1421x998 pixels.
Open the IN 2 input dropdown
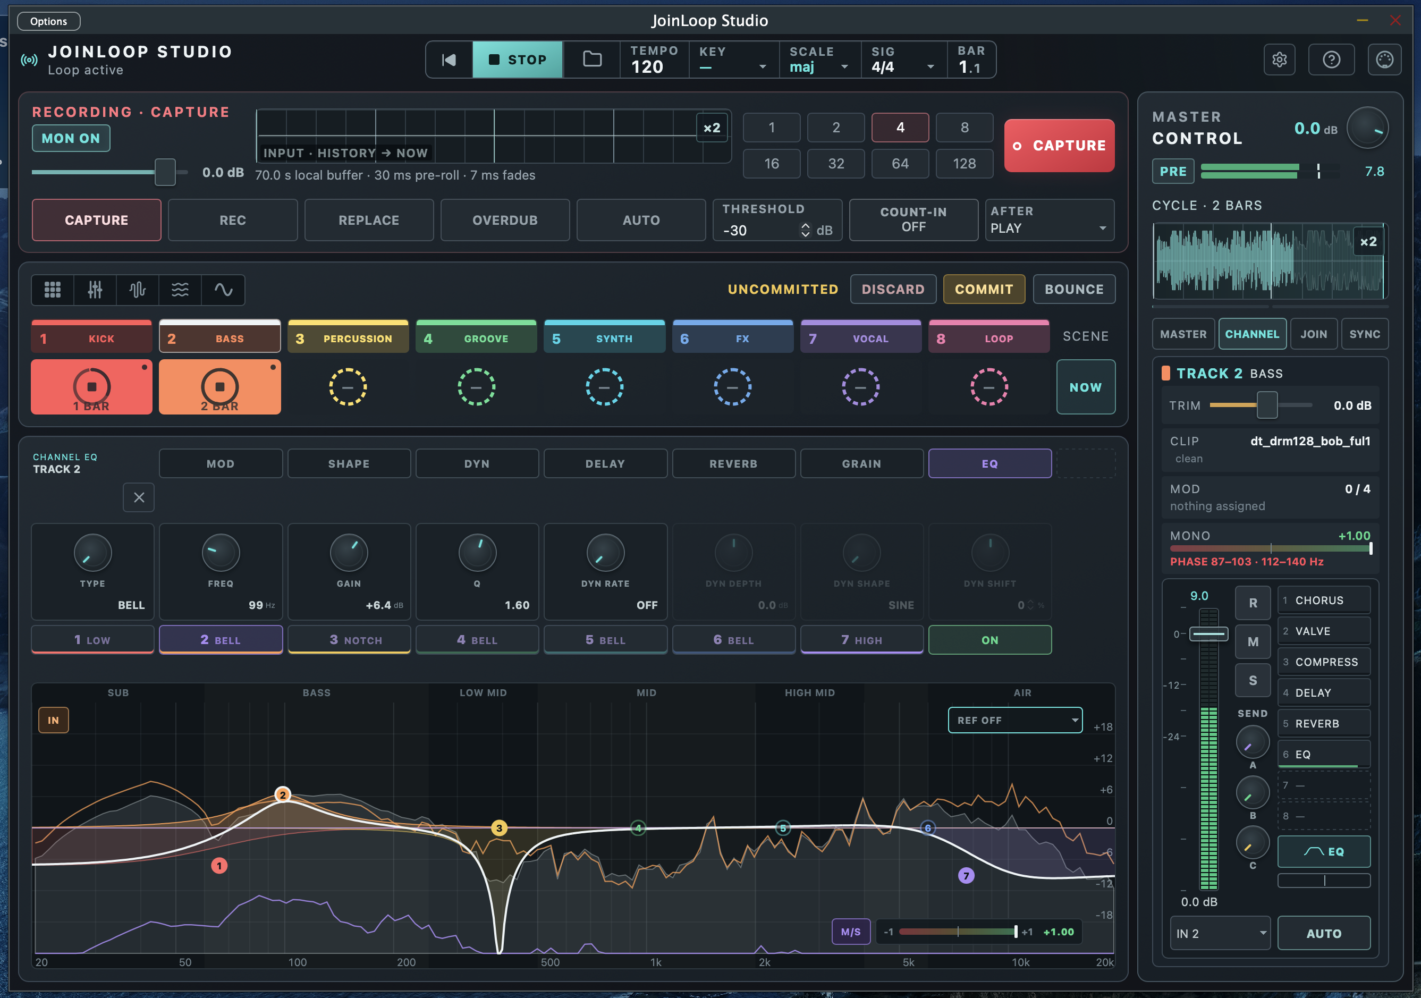tap(1220, 933)
